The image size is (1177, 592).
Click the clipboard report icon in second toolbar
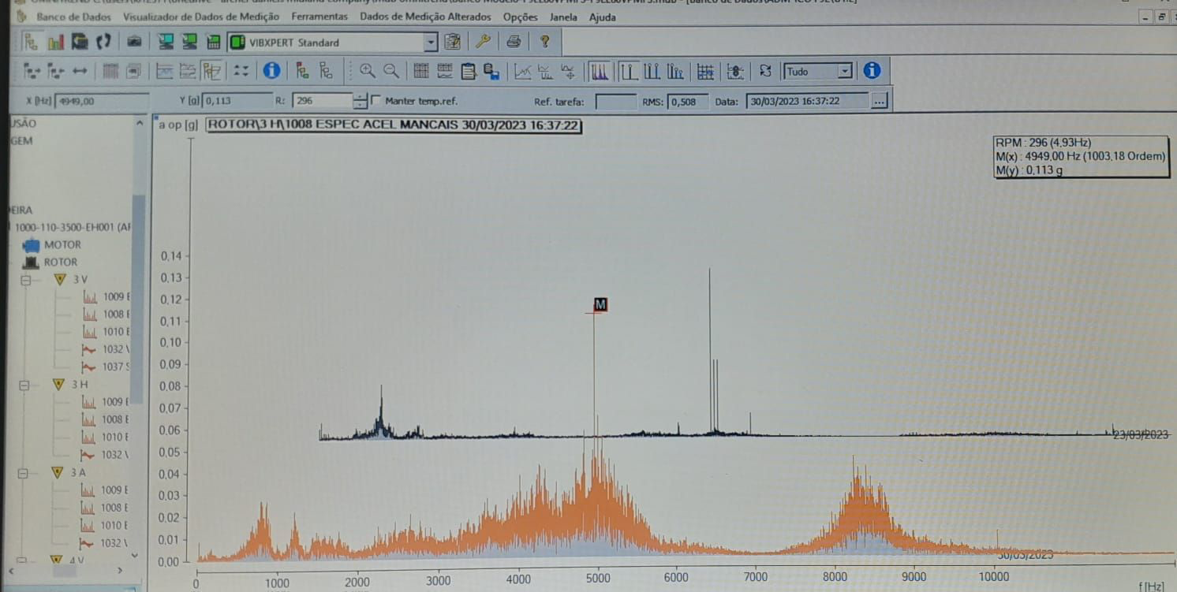(469, 71)
